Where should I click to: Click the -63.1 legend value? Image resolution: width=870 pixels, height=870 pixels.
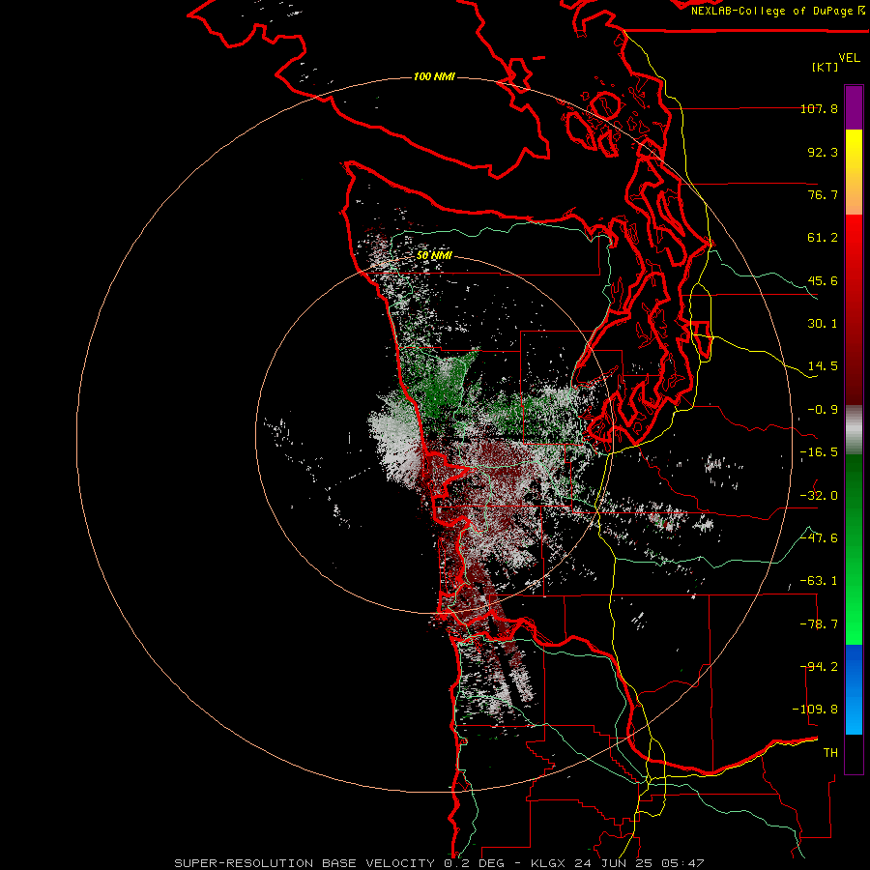pos(819,581)
